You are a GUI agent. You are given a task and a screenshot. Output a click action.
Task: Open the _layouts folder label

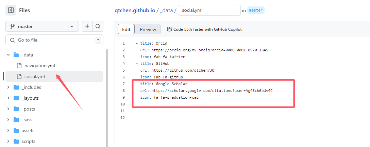pos(30,98)
